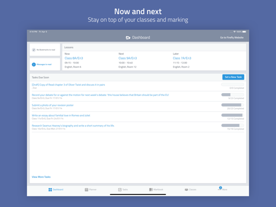Image resolution: width=276 pixels, height=207 pixels.
Task: Click the messages count badge icon
Action: click(33, 64)
